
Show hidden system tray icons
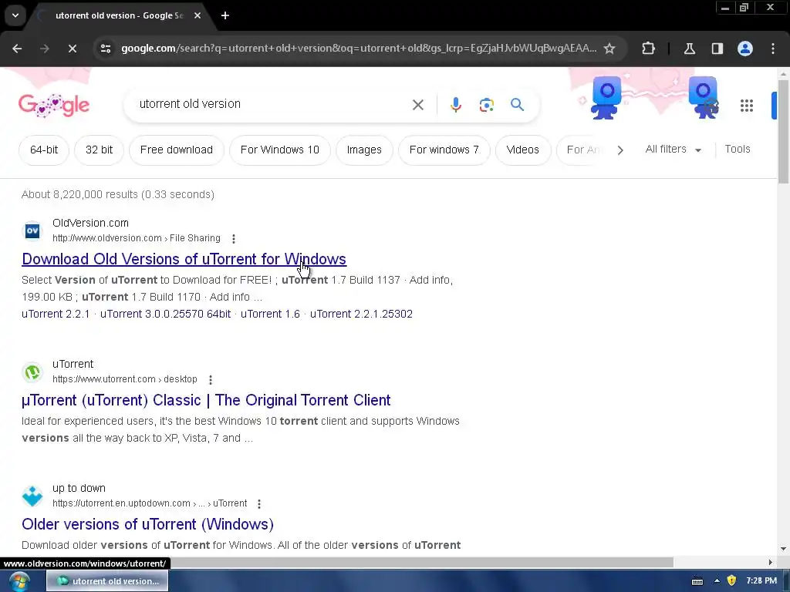[x=717, y=581]
